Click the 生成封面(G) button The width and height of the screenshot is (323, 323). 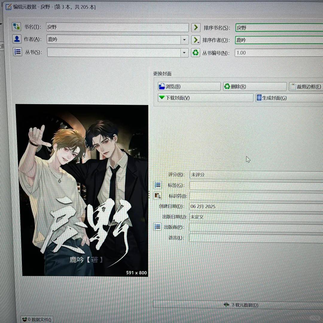click(x=289, y=98)
